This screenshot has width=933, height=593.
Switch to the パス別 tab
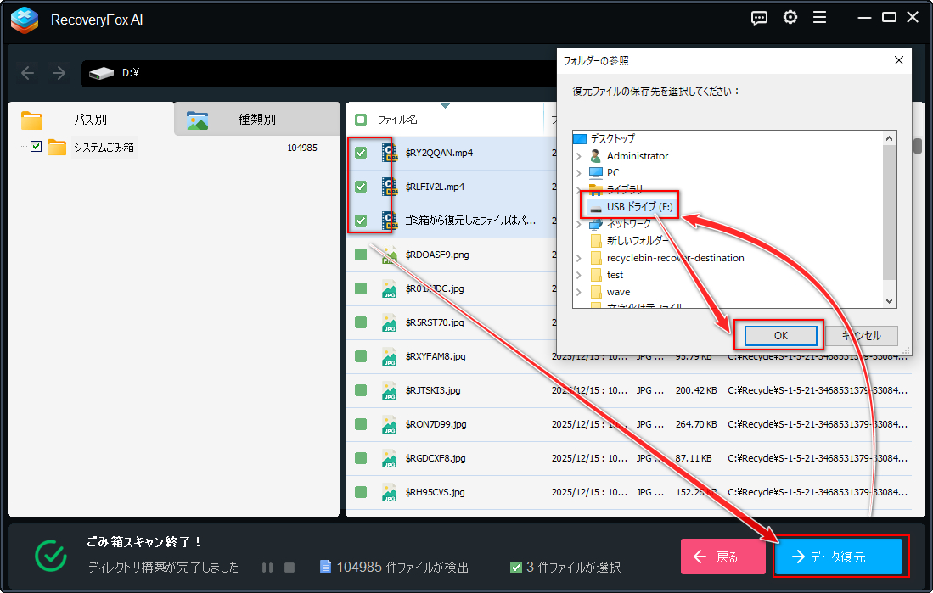[x=90, y=120]
